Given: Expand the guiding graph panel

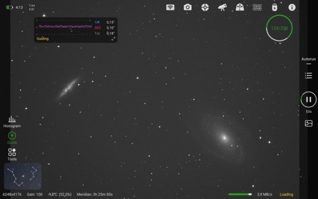Looking at the screenshot, I should click(x=113, y=39).
